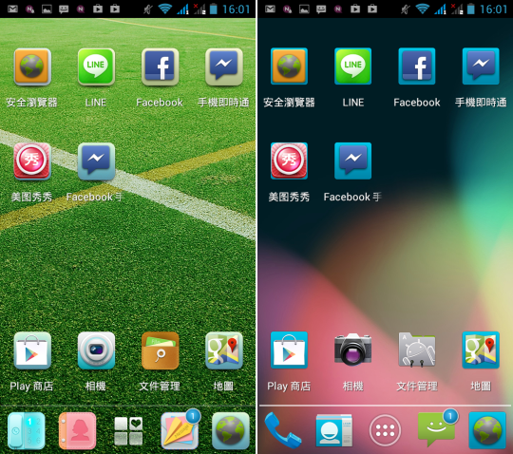
Task: Launch Facebook on the left grass screen
Action: tap(160, 67)
